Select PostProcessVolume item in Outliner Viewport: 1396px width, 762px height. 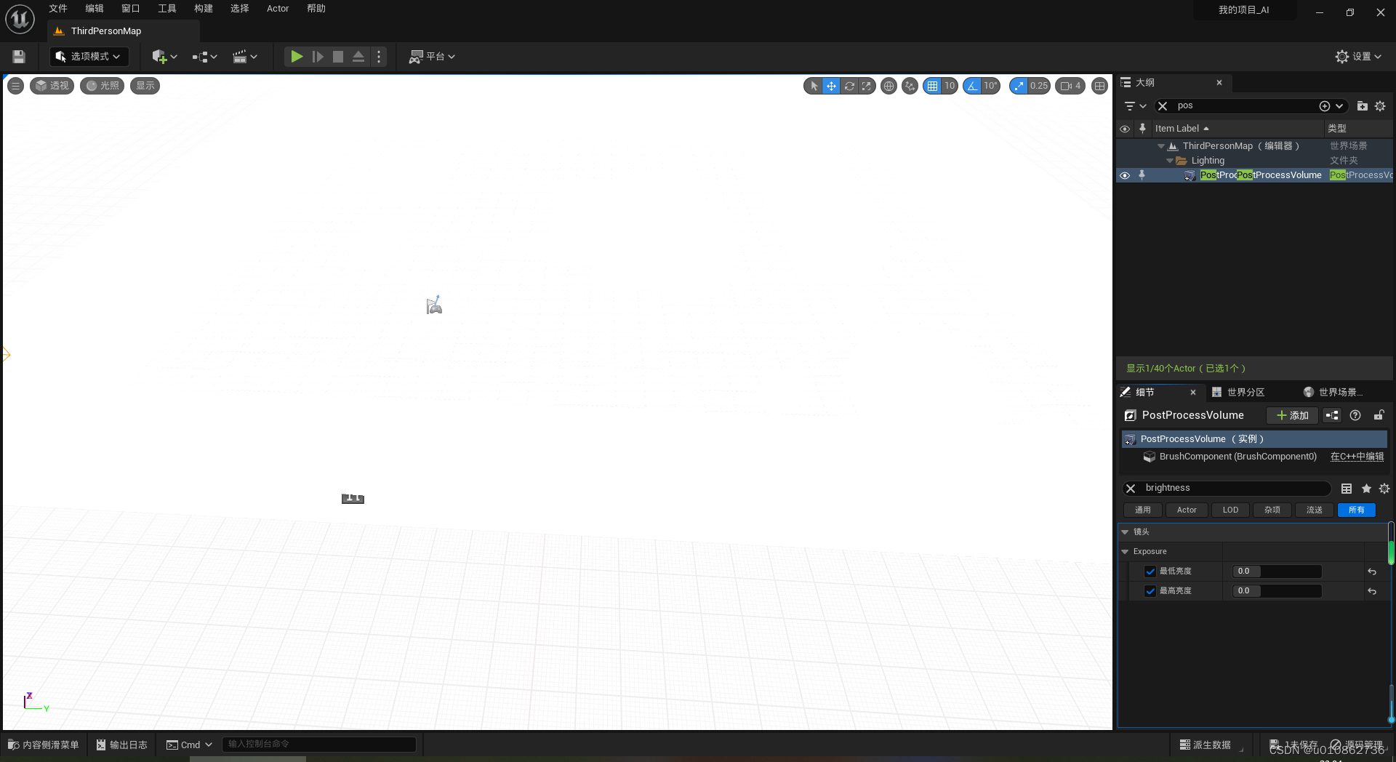[x=1261, y=175]
